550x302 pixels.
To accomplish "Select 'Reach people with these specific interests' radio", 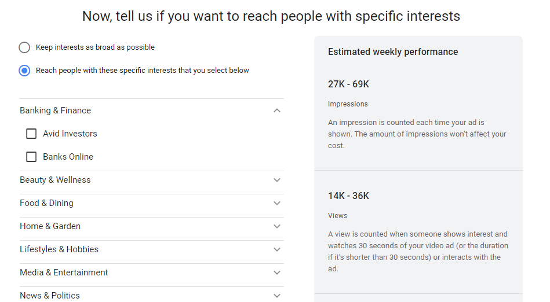I will tap(24, 71).
